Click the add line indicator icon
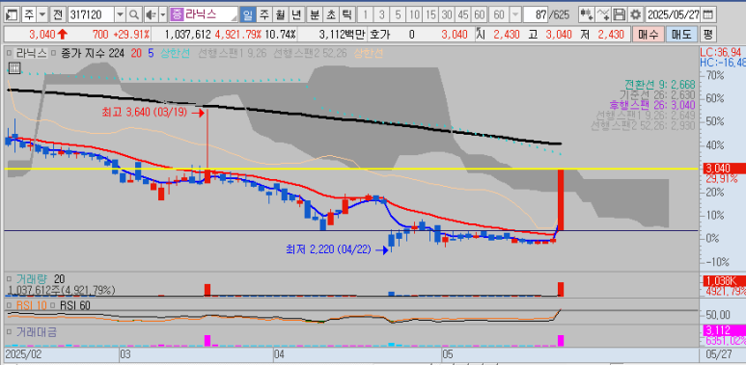746x365 pixels. click(x=603, y=14)
